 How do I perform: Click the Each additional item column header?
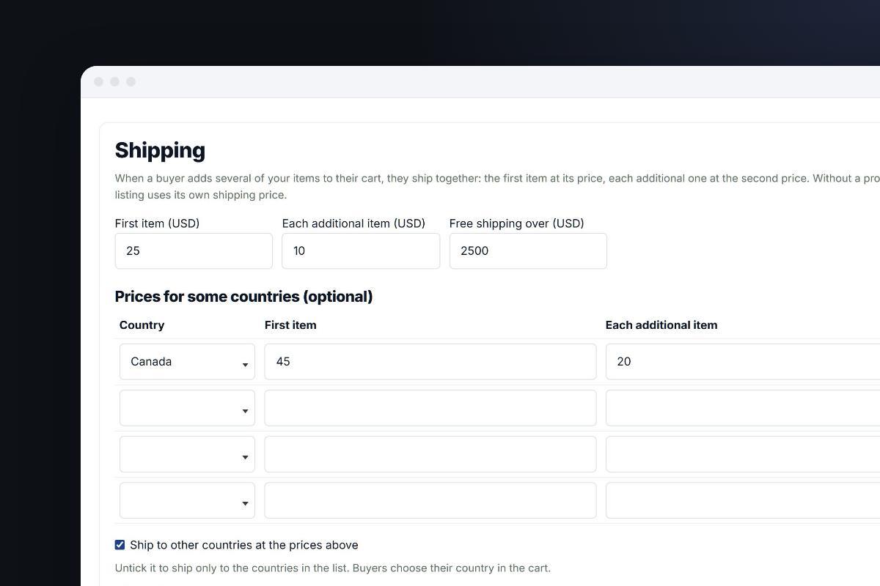click(x=661, y=324)
